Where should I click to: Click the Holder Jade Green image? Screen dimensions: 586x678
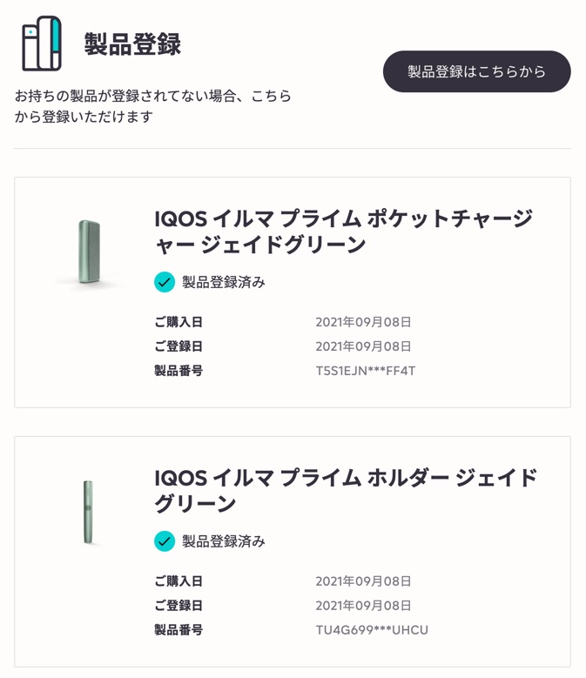tap(89, 512)
